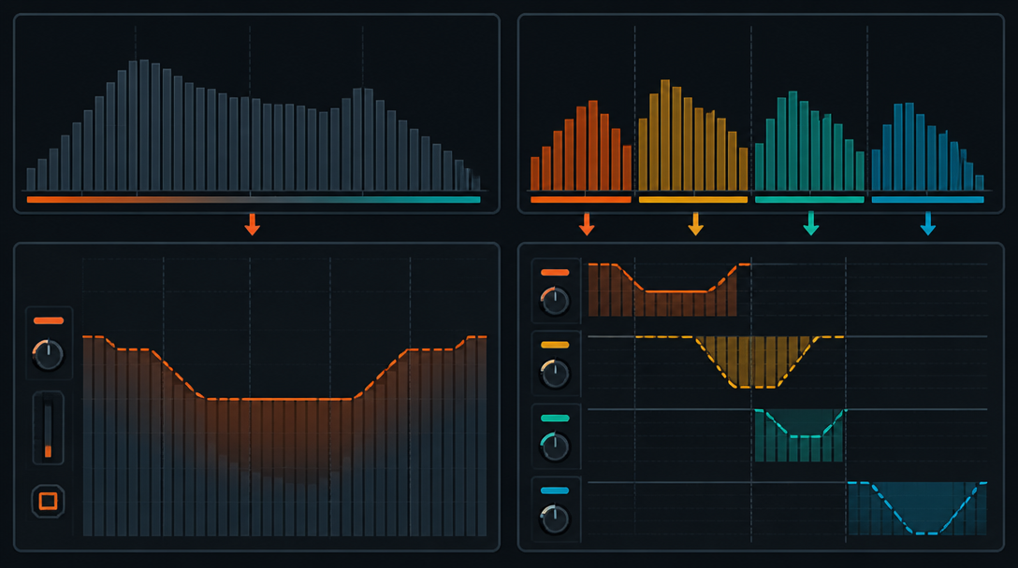Turn the blue band knob
This screenshot has height=568, width=1018.
click(555, 518)
